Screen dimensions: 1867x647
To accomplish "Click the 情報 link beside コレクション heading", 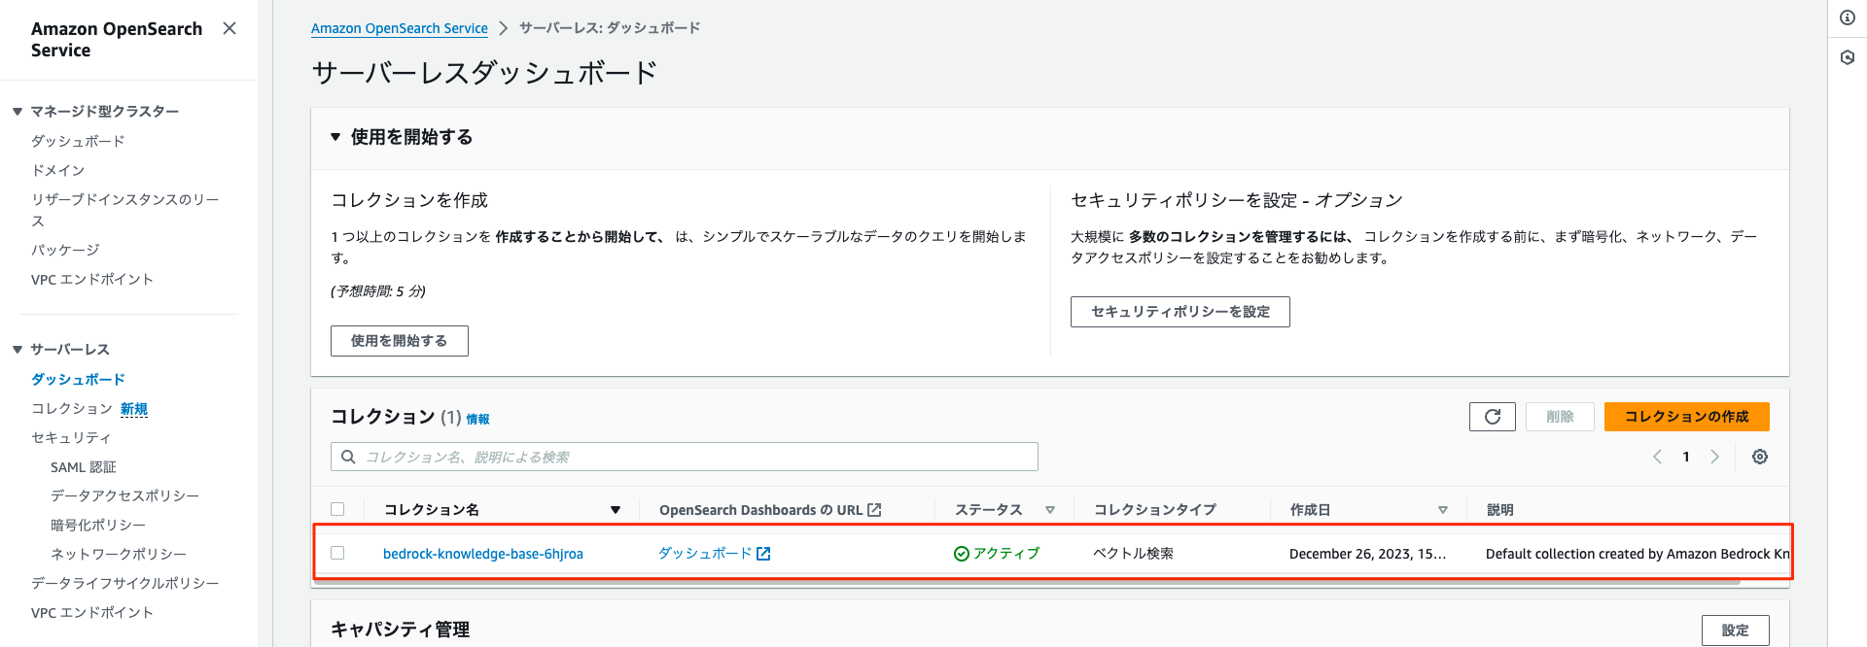I will (477, 420).
